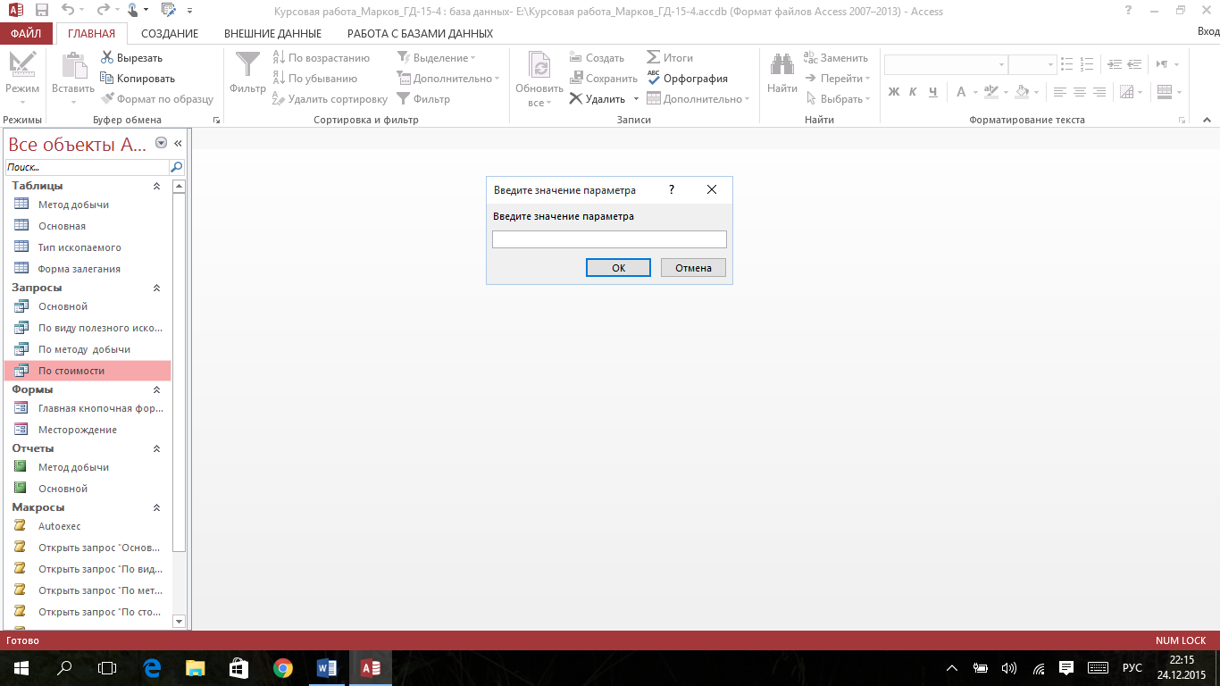Click Копировать copy icon
The width and height of the screenshot is (1220, 686).
pos(107,79)
